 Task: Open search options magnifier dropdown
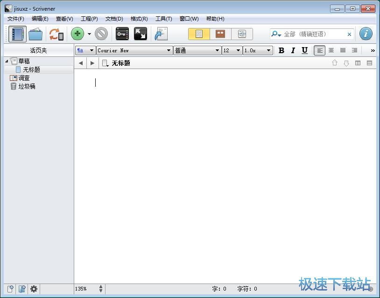(x=276, y=34)
